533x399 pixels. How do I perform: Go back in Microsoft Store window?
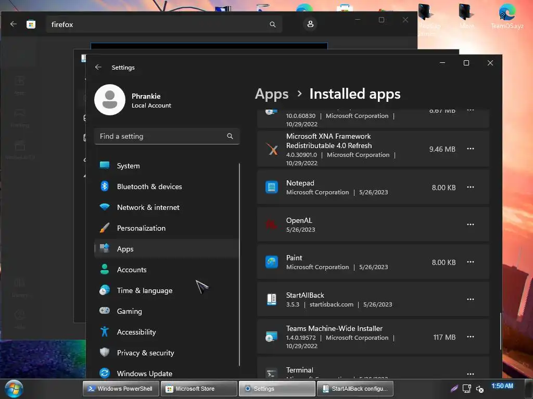pyautogui.click(x=14, y=24)
